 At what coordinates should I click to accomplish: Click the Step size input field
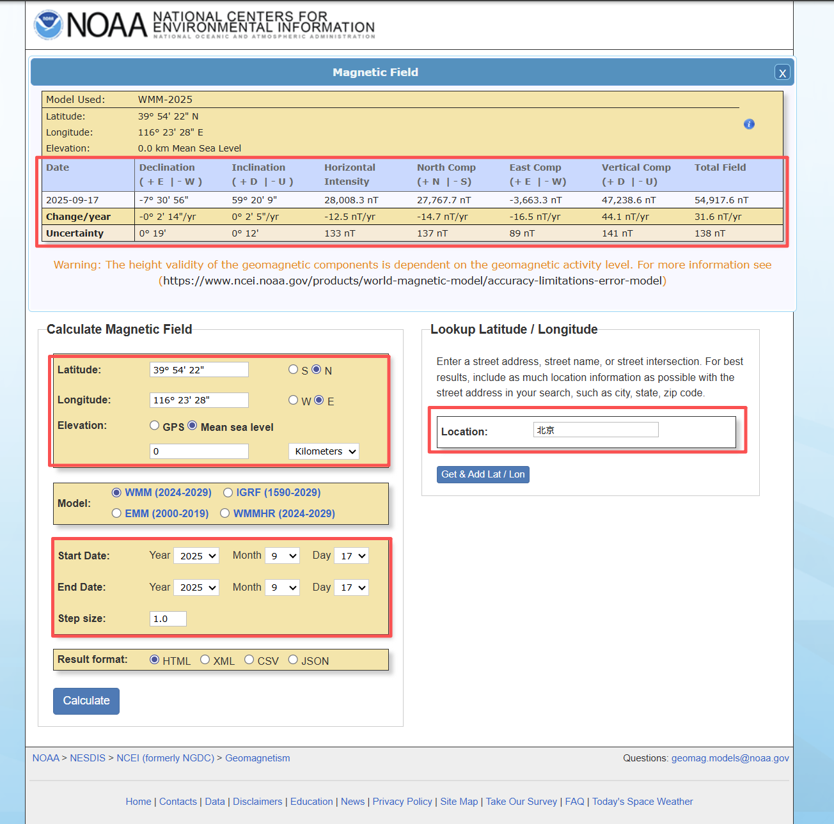pyautogui.click(x=168, y=619)
